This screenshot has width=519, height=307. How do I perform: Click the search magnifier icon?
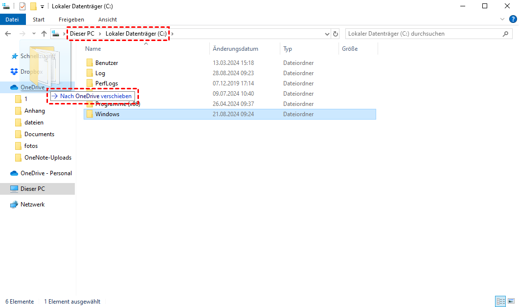tap(505, 34)
